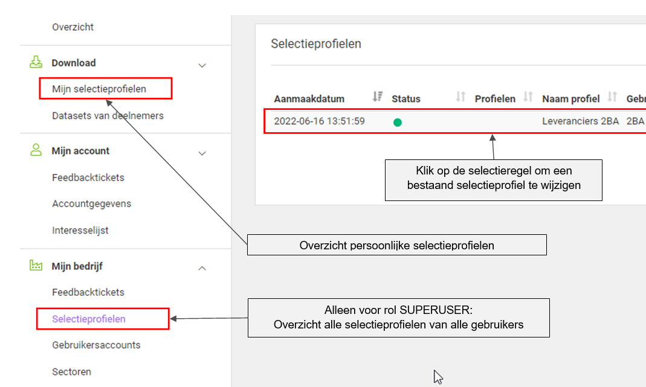Collapse the Download section

click(x=202, y=65)
